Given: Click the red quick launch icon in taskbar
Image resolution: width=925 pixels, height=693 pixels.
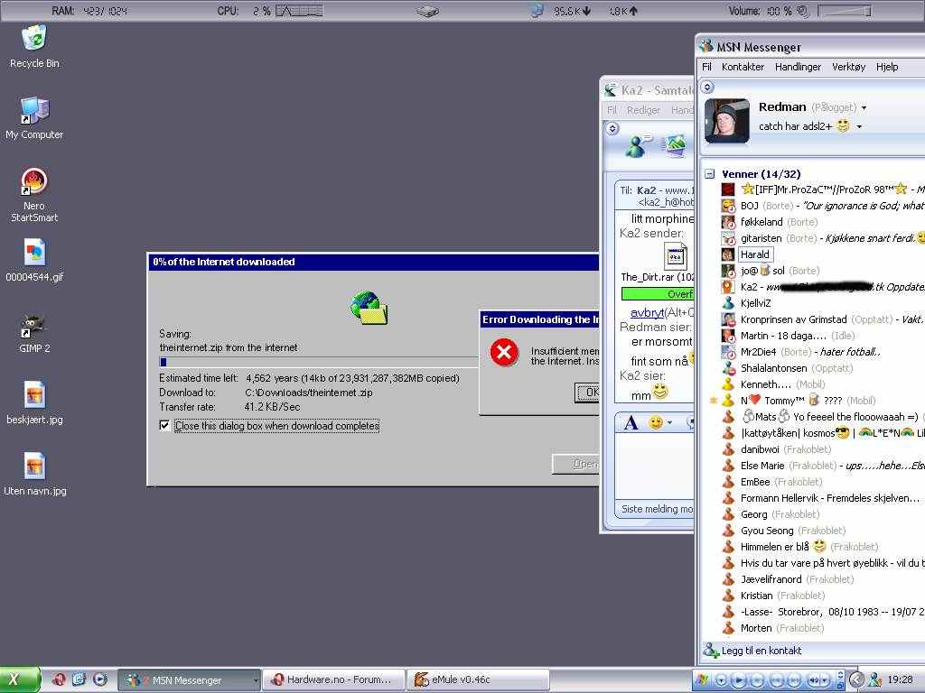Looking at the screenshot, I should [59, 679].
